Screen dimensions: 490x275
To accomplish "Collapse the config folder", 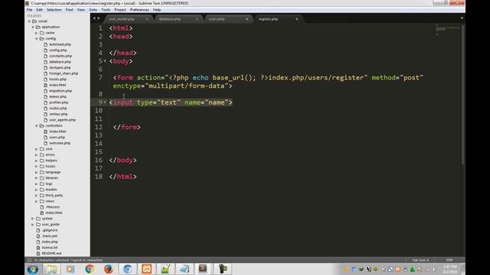I will 37,39.
